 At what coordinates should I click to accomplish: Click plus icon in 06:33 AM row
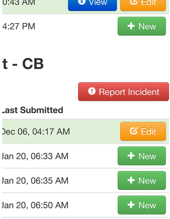pos(131,156)
